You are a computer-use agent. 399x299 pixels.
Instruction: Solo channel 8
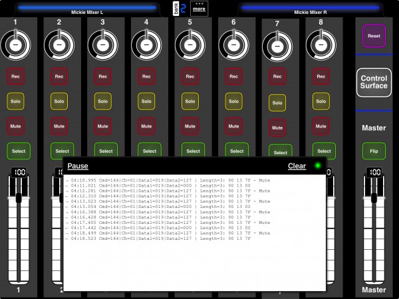pyautogui.click(x=321, y=101)
